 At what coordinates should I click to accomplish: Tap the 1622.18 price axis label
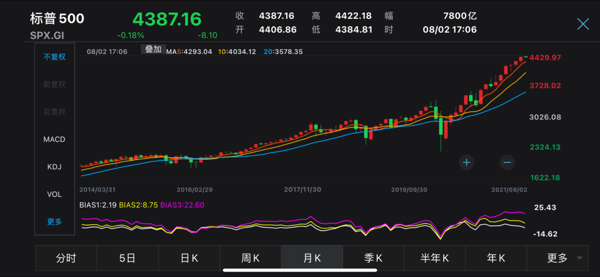tap(546, 178)
